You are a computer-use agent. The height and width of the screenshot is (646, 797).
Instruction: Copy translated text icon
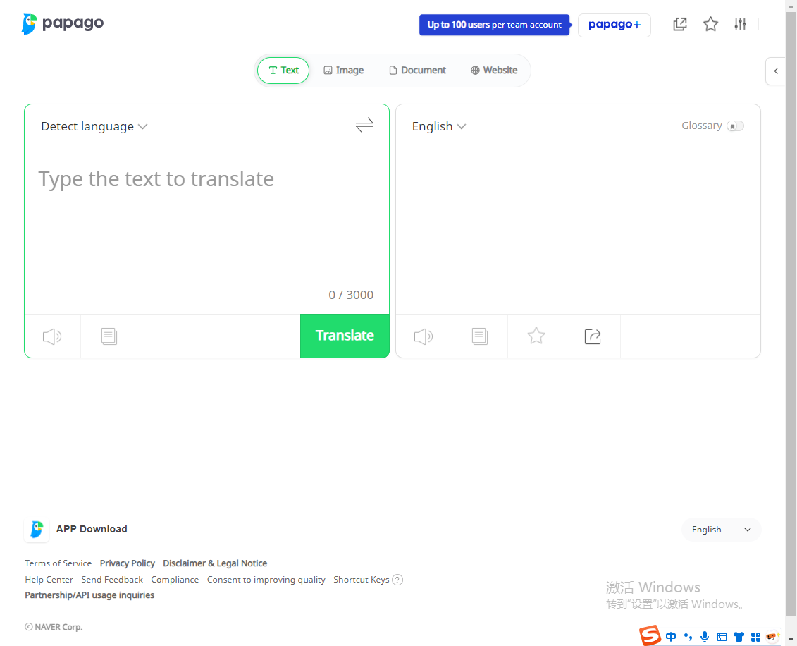click(480, 336)
